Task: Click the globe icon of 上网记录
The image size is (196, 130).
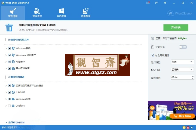Action: coord(13,92)
